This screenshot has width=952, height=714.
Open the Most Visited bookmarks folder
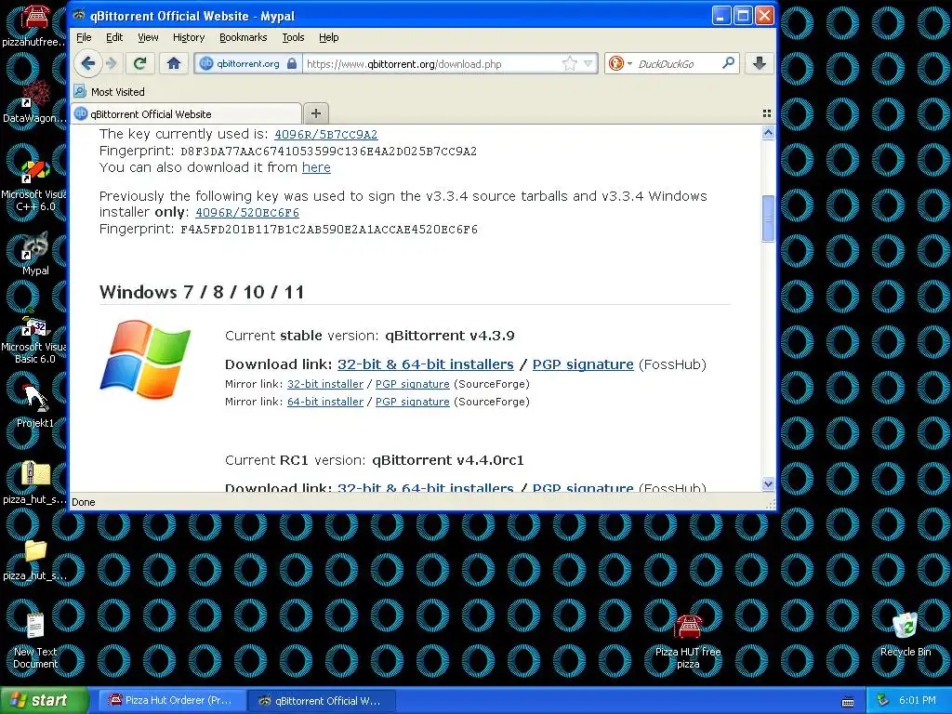(110, 92)
